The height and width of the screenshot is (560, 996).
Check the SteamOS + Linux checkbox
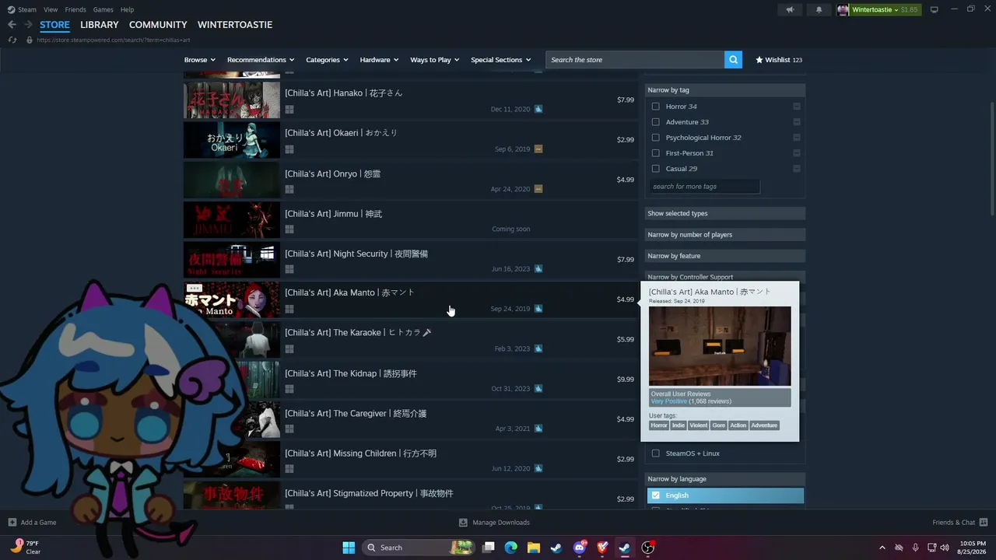tap(656, 453)
